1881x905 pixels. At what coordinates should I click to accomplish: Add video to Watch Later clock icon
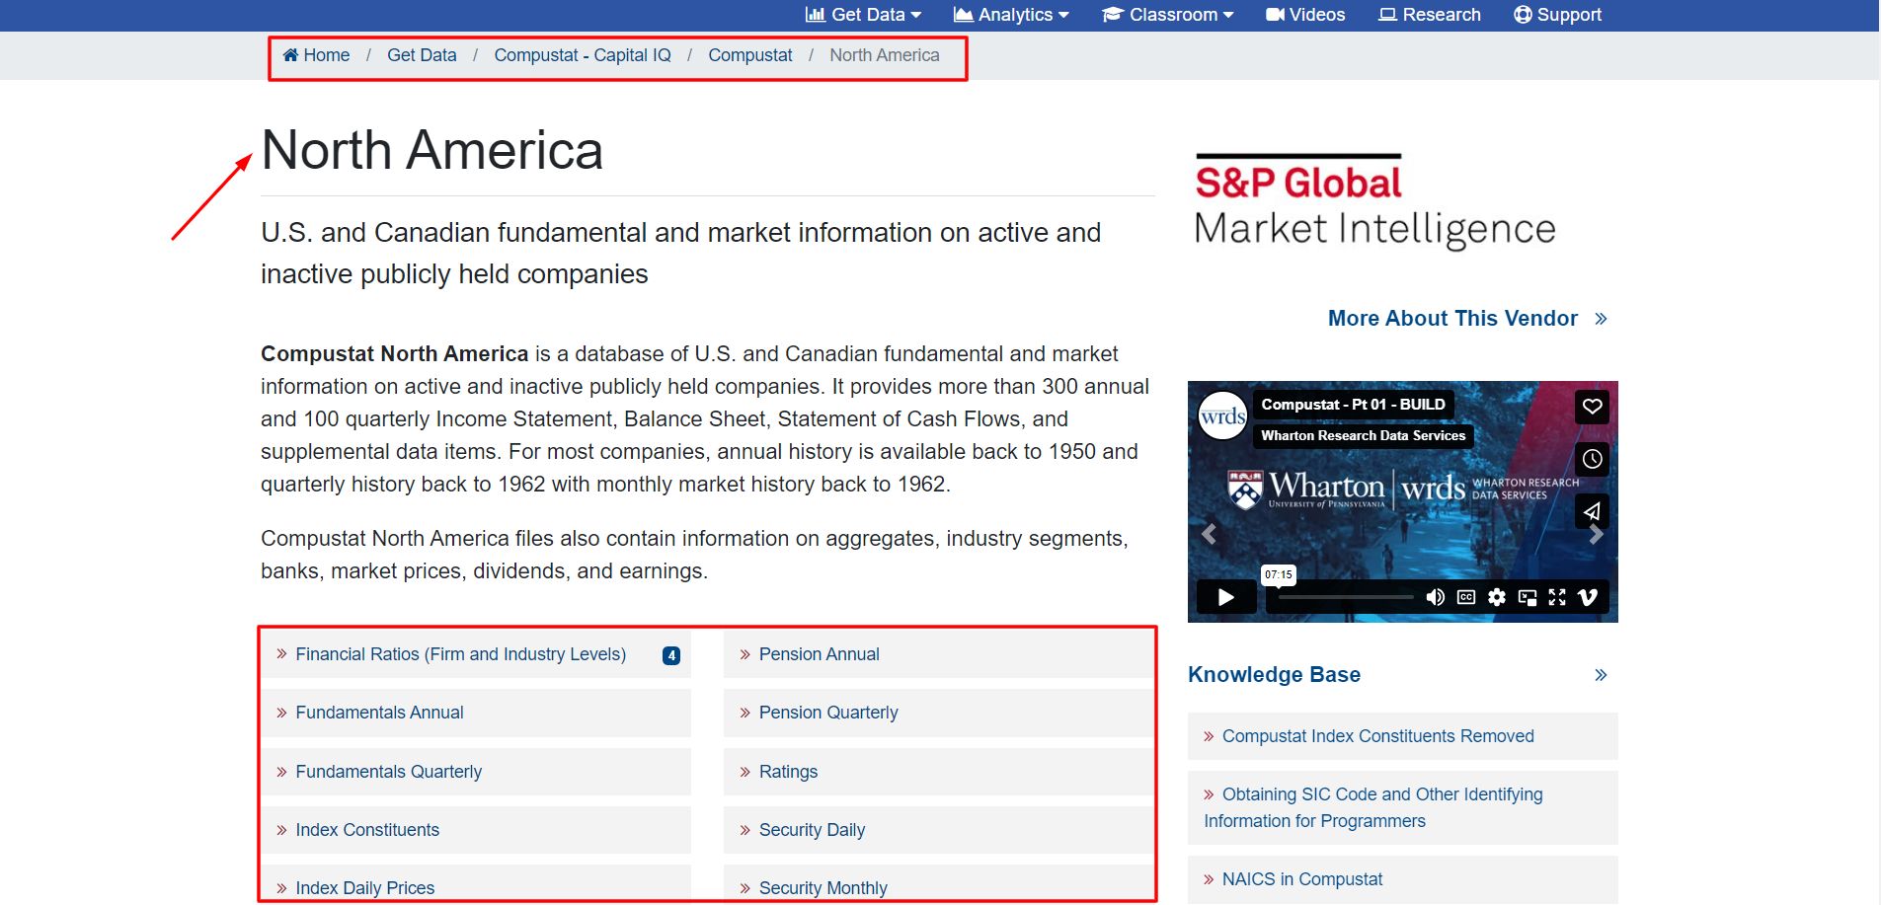[1592, 459]
